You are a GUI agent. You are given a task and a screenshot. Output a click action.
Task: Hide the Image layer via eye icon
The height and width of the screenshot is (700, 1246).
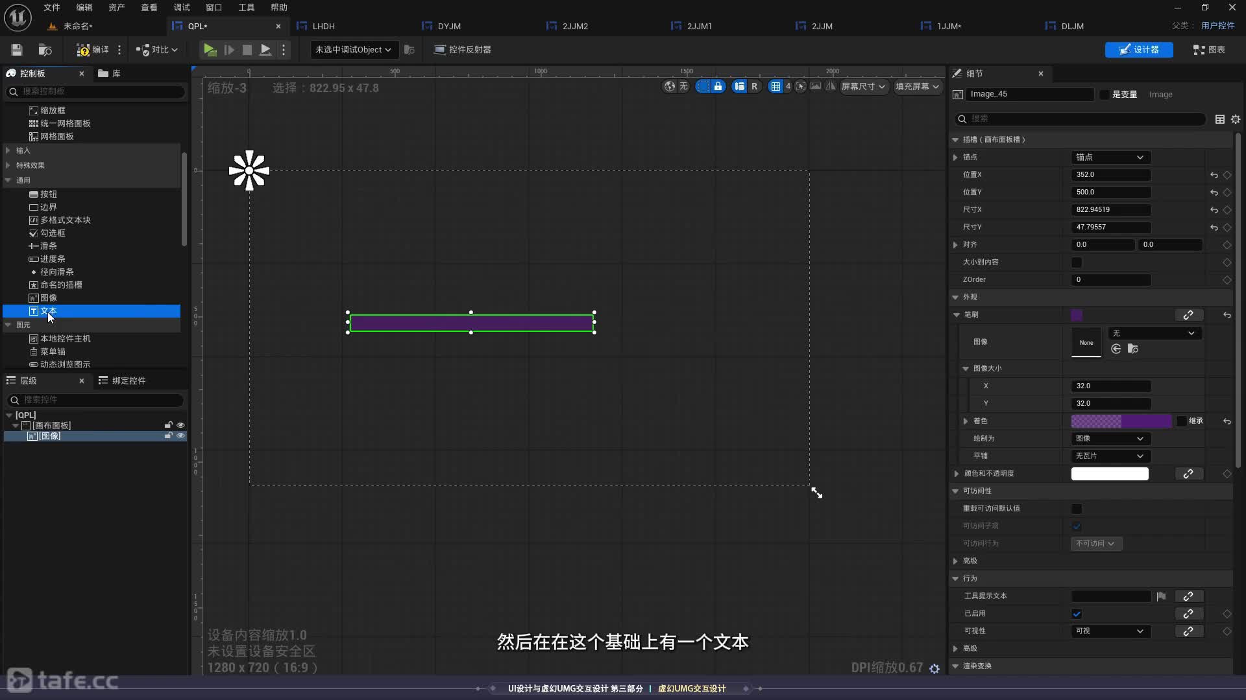[180, 436]
